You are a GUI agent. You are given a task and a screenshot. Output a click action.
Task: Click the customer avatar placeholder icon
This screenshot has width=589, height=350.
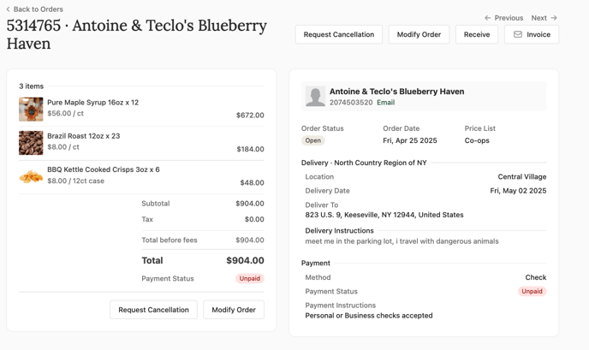pyautogui.click(x=315, y=96)
